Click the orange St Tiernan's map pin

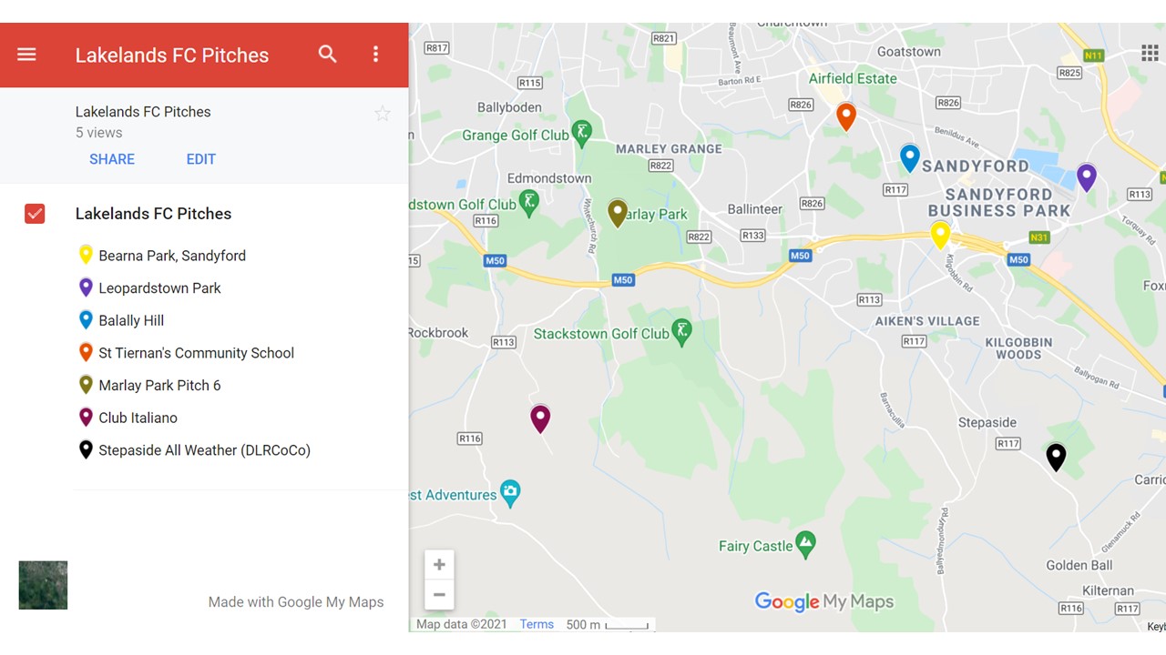(846, 116)
